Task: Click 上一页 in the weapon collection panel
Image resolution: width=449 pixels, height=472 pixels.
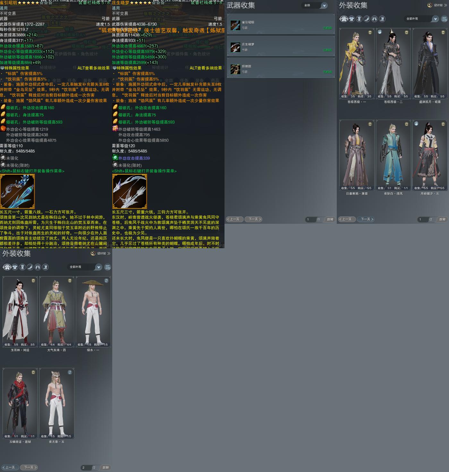Action: pyautogui.click(x=234, y=219)
